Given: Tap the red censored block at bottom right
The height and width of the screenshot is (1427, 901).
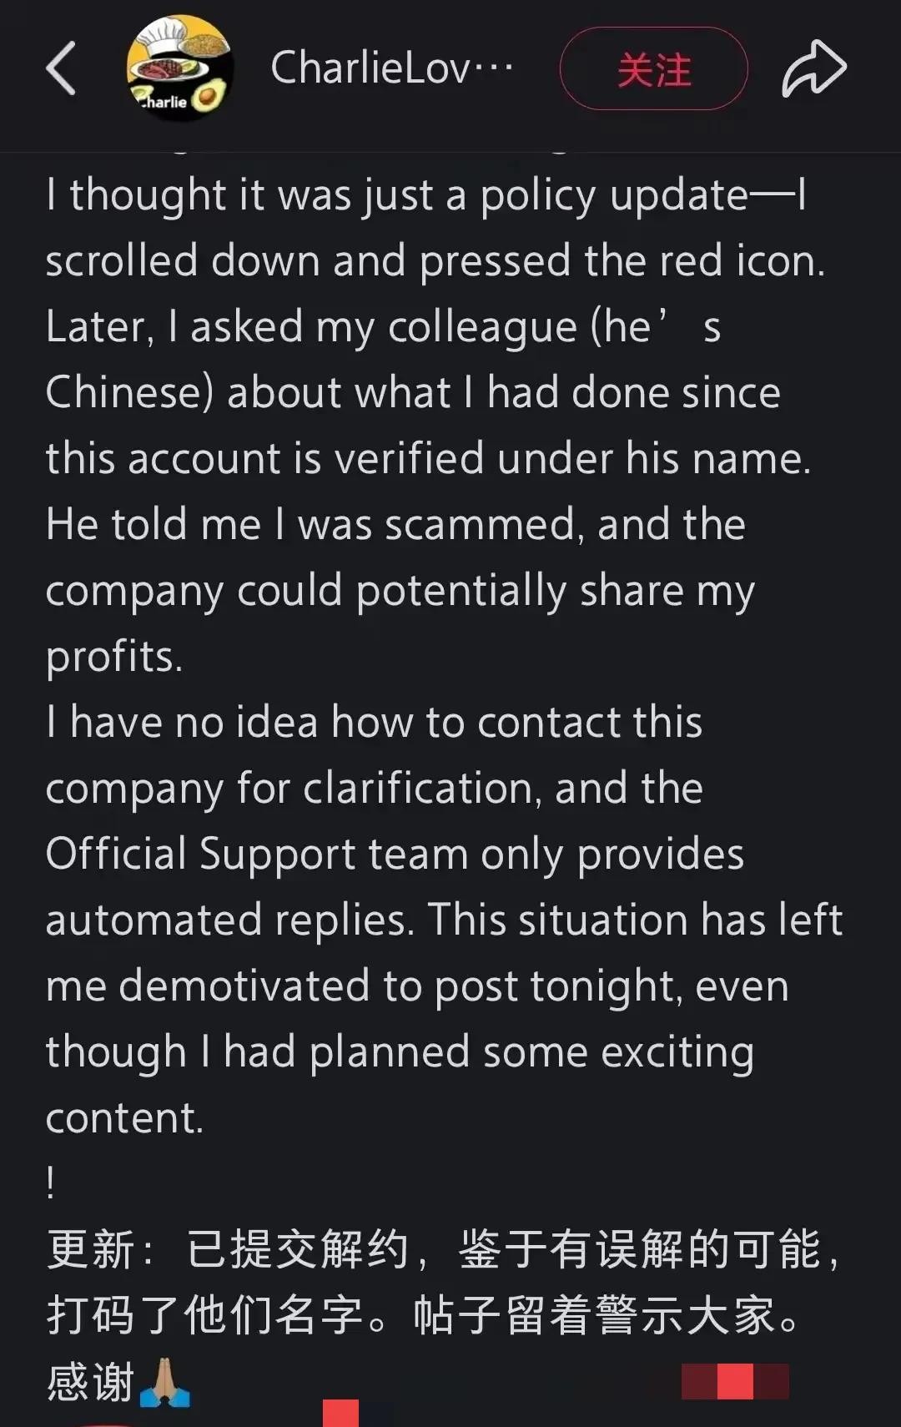Looking at the screenshot, I should tap(735, 1381).
